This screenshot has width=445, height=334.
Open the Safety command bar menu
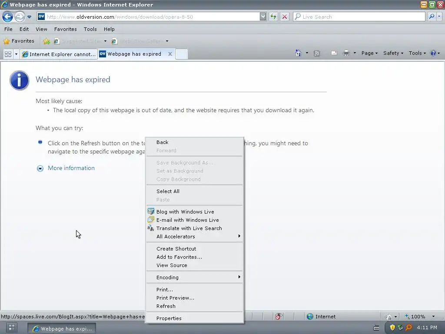[x=393, y=53]
